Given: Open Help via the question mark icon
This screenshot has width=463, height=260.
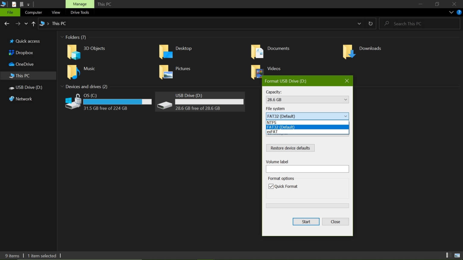Looking at the screenshot, I should 459,12.
